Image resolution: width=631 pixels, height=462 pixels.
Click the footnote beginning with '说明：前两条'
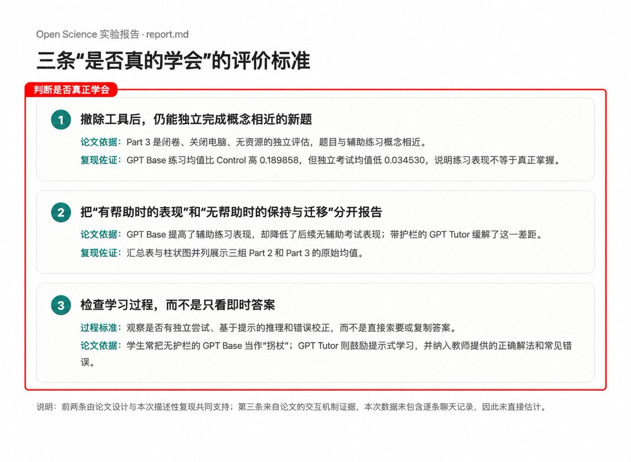pyautogui.click(x=291, y=407)
